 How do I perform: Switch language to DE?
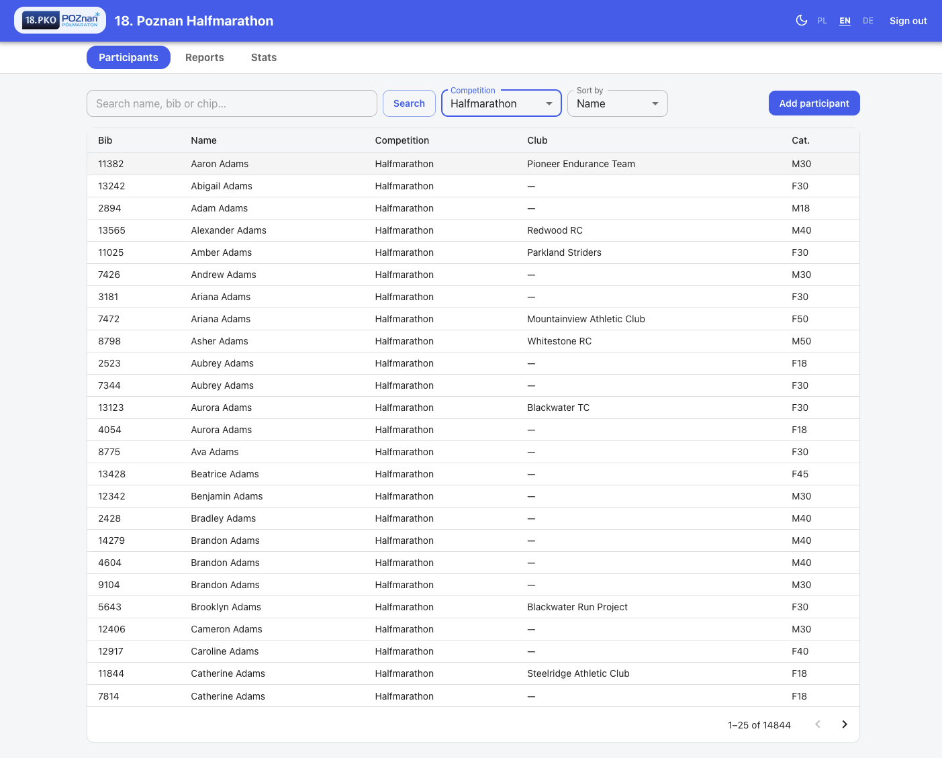pos(868,21)
